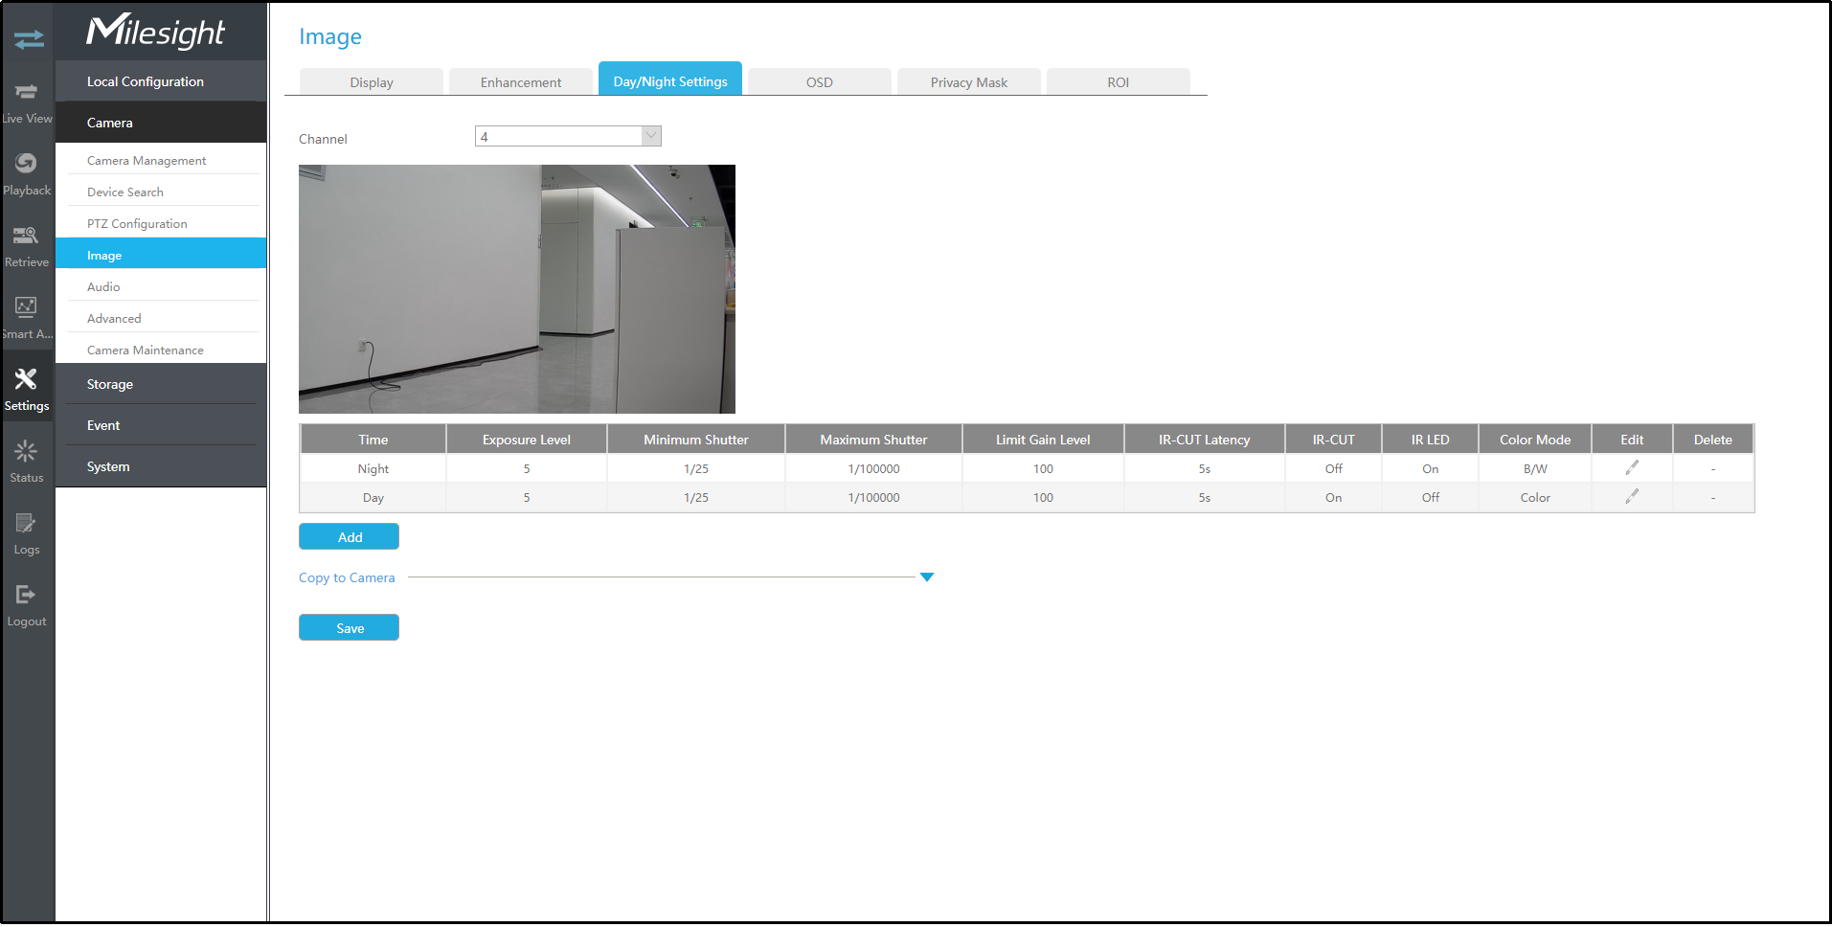
Task: Expand the Copy to Camera section arrow
Action: [926, 577]
